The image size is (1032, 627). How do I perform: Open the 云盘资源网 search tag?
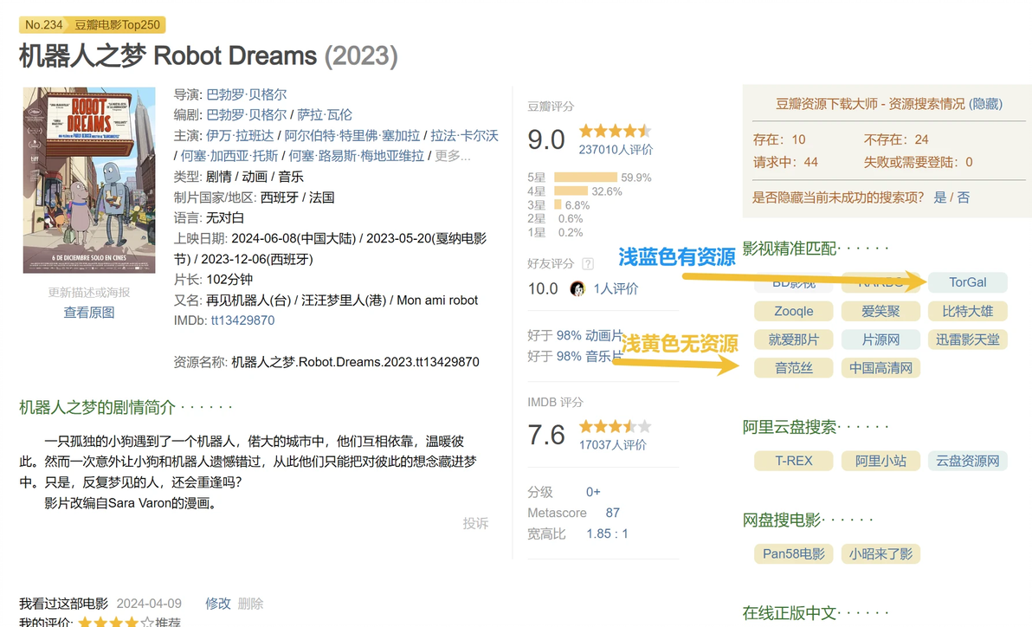coord(967,461)
